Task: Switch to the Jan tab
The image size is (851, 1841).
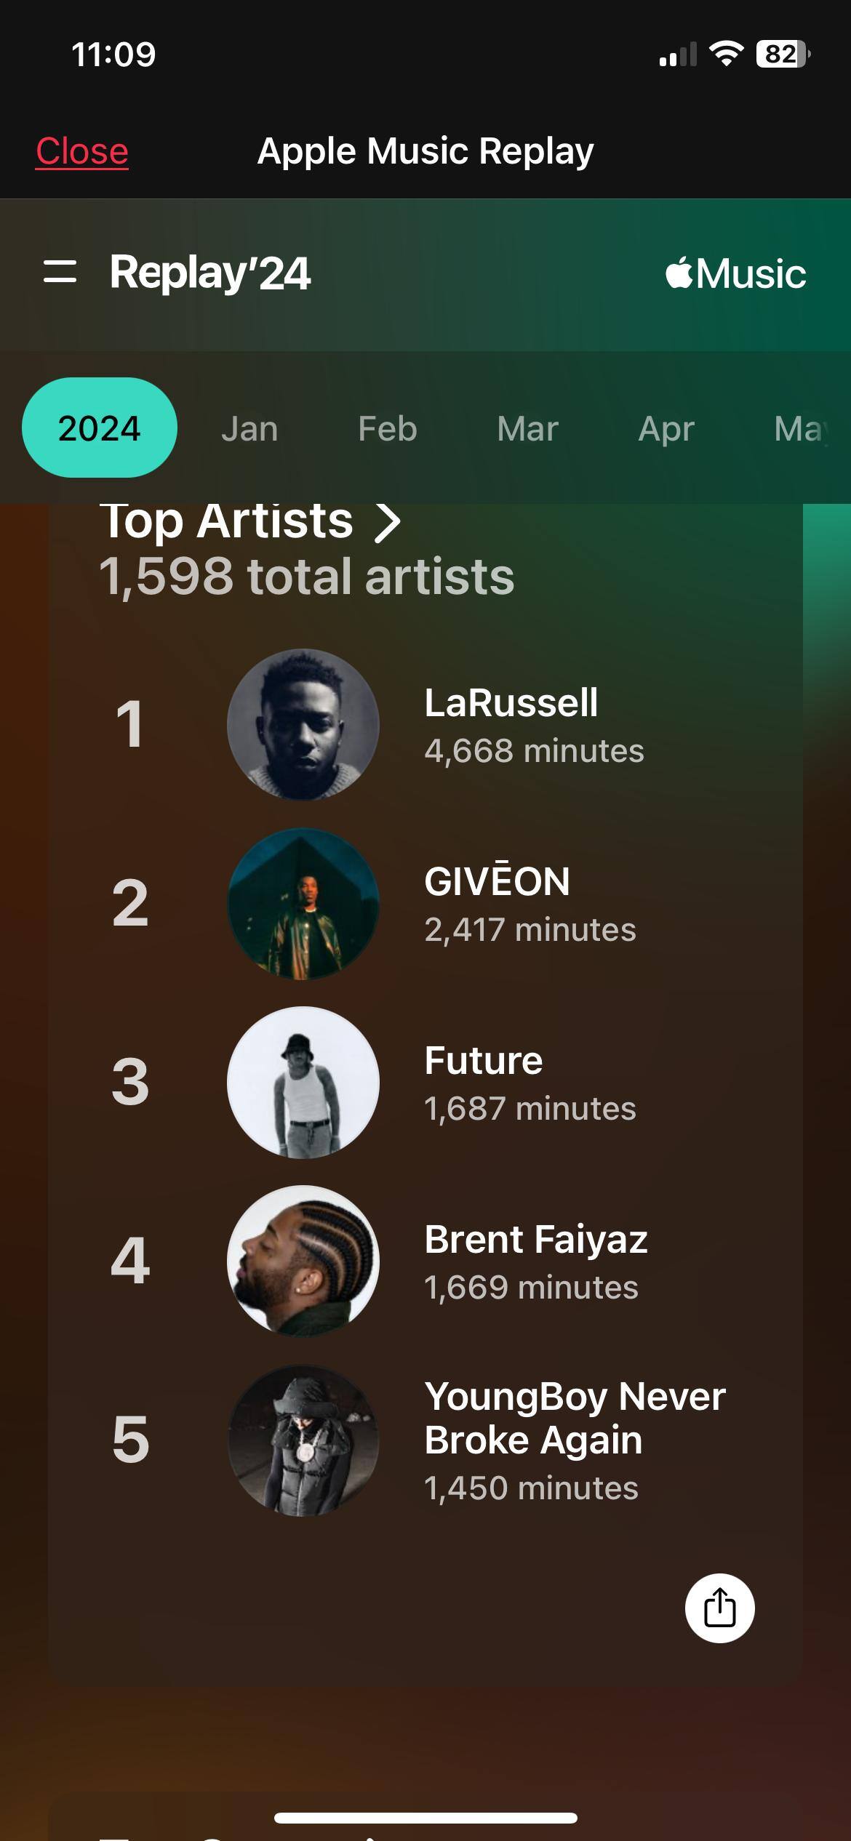Action: 249,428
